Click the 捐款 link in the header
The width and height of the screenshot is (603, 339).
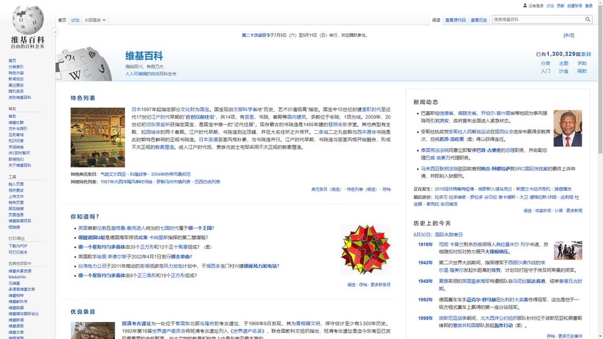(582, 71)
